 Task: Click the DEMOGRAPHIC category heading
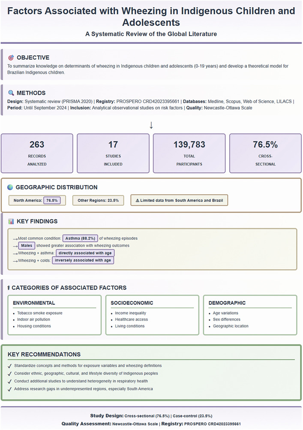coord(227,303)
